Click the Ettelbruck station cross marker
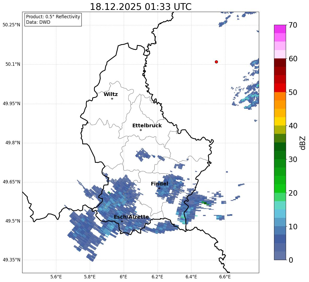Screen dimensions: 309x282 (141, 130)
